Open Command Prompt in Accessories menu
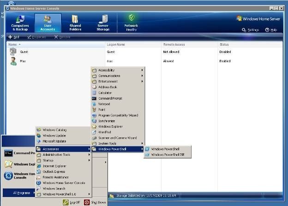The height and width of the screenshot is (206, 288). 118,98
